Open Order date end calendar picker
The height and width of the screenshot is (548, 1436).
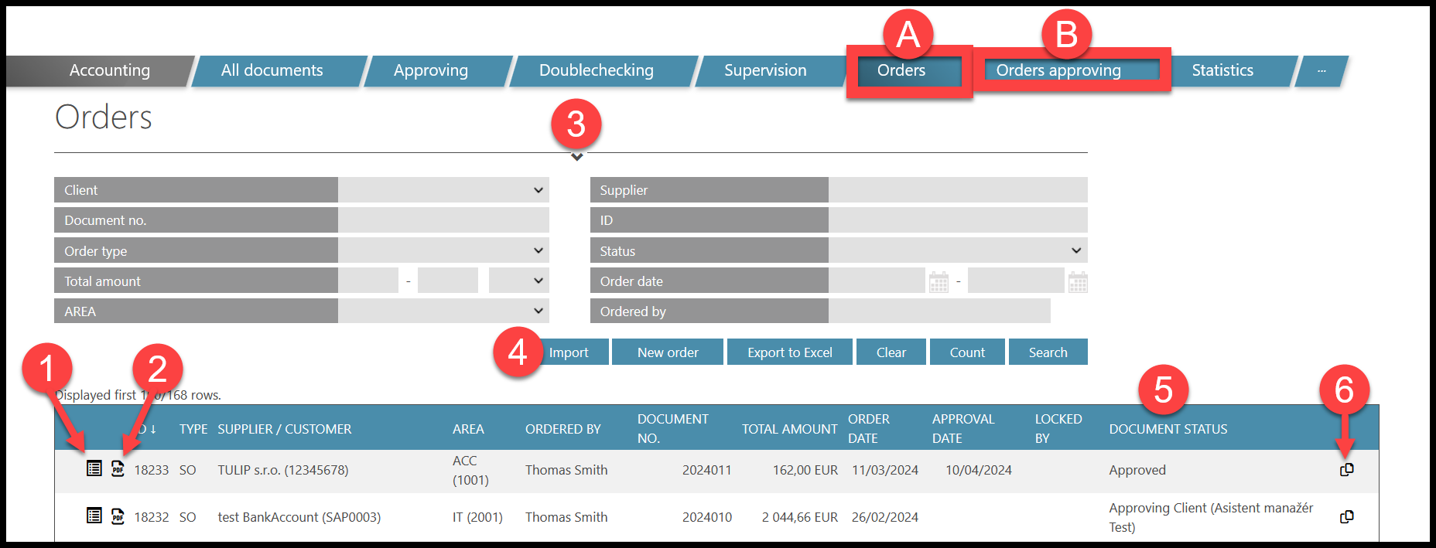1078,282
